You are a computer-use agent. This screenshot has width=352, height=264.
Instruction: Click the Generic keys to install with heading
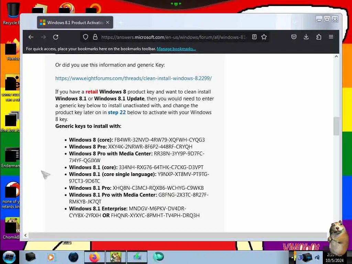point(88,126)
